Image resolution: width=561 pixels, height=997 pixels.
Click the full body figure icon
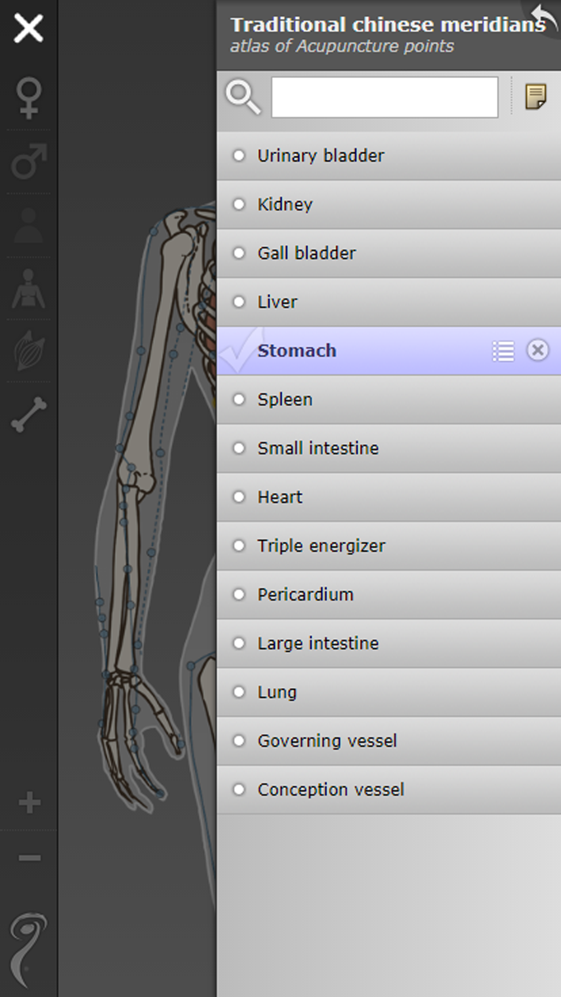[x=28, y=289]
